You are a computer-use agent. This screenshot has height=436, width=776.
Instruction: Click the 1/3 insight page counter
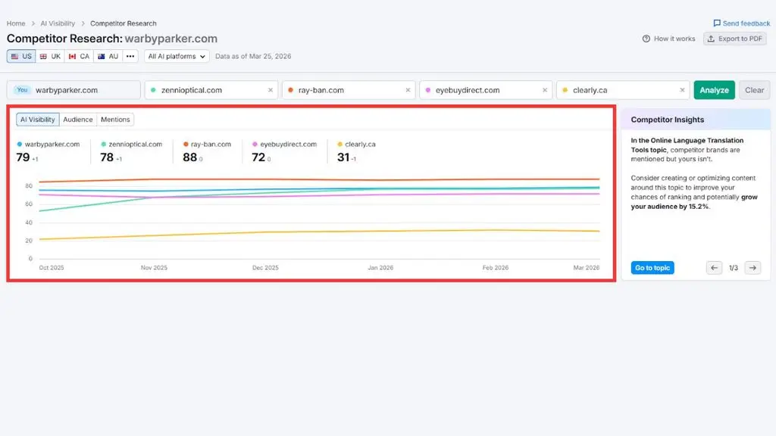click(x=733, y=268)
